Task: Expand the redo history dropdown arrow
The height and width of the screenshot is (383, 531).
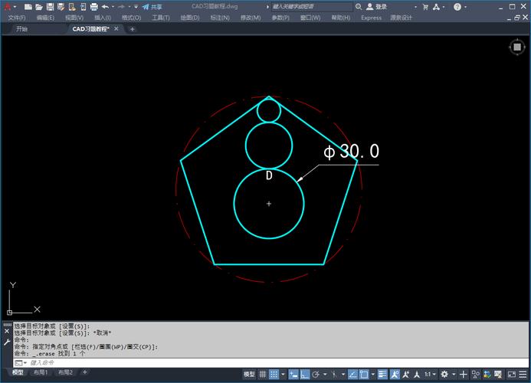Action: click(129, 7)
